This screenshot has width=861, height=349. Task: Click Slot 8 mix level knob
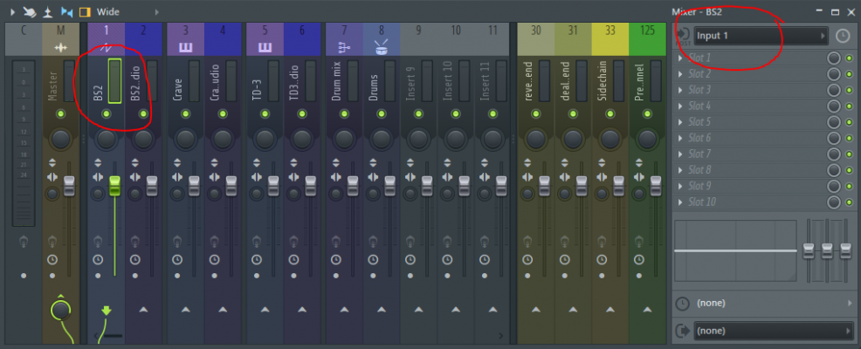(834, 170)
